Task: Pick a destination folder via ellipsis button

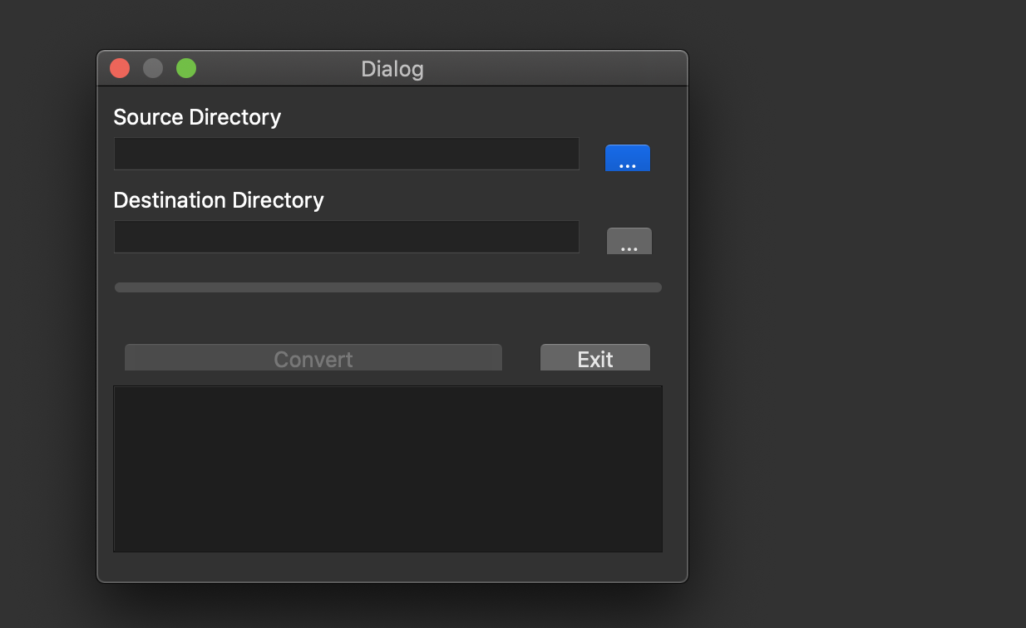Action: (629, 241)
